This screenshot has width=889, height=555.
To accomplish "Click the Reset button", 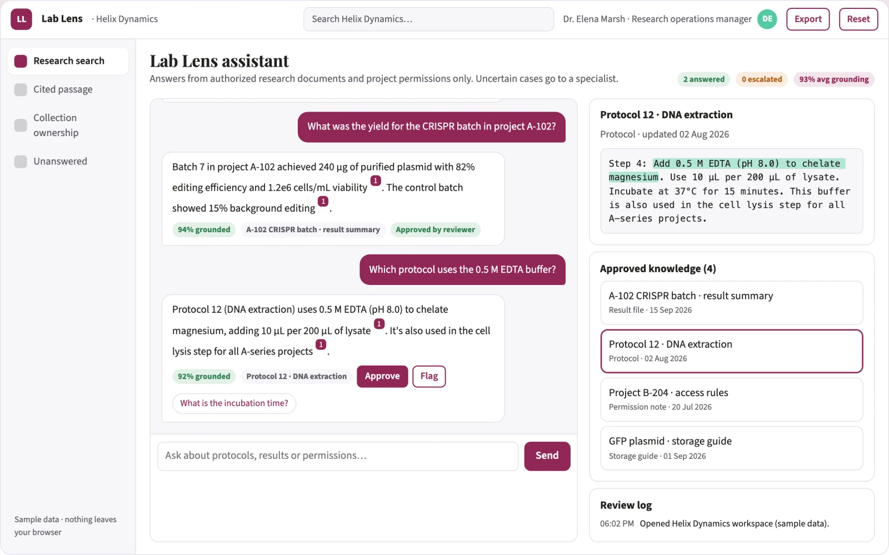I will click(858, 19).
